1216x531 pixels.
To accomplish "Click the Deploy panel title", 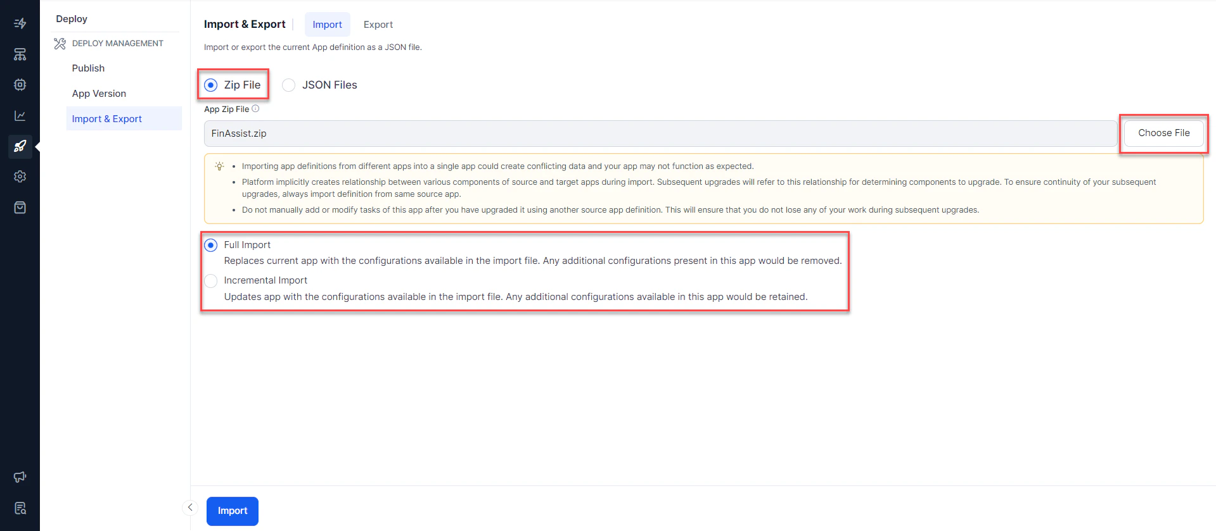I will pyautogui.click(x=72, y=19).
